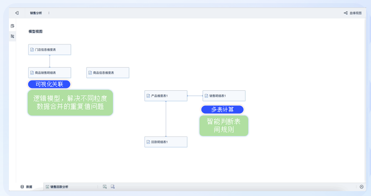The image size is (371, 196).
Task: Select the 回款明细表1 table node
Action: pos(166,142)
